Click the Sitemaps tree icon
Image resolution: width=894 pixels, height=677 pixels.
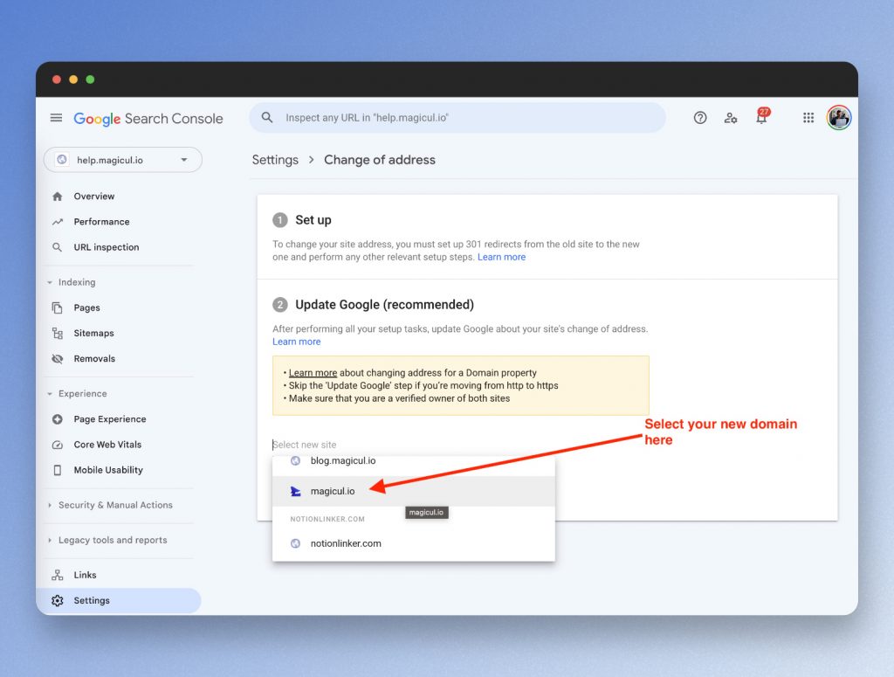[x=57, y=333]
